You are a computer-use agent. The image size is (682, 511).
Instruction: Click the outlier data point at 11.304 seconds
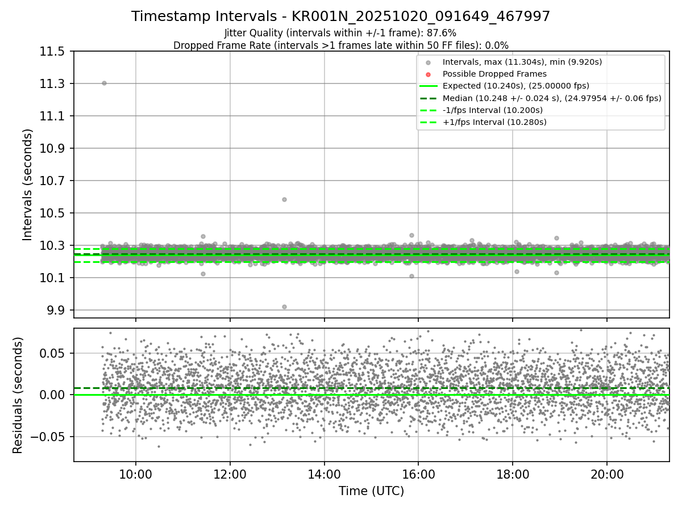[104, 83]
